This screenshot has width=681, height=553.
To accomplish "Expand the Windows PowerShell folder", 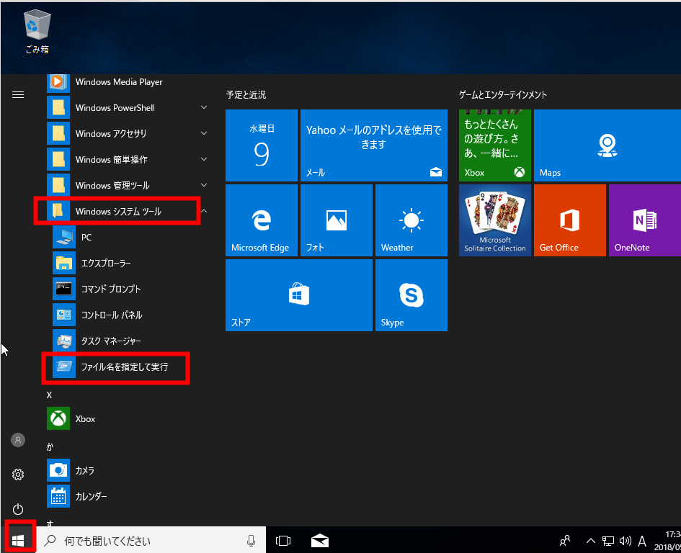I will [127, 108].
